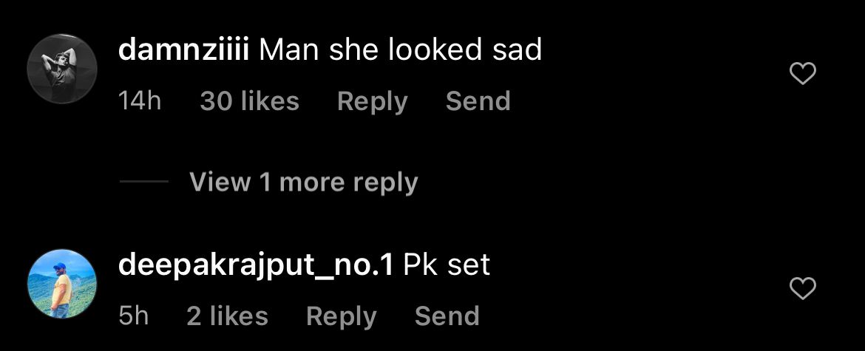Open damnziiii's profile picture
This screenshot has height=351, width=865.
pyautogui.click(x=62, y=69)
